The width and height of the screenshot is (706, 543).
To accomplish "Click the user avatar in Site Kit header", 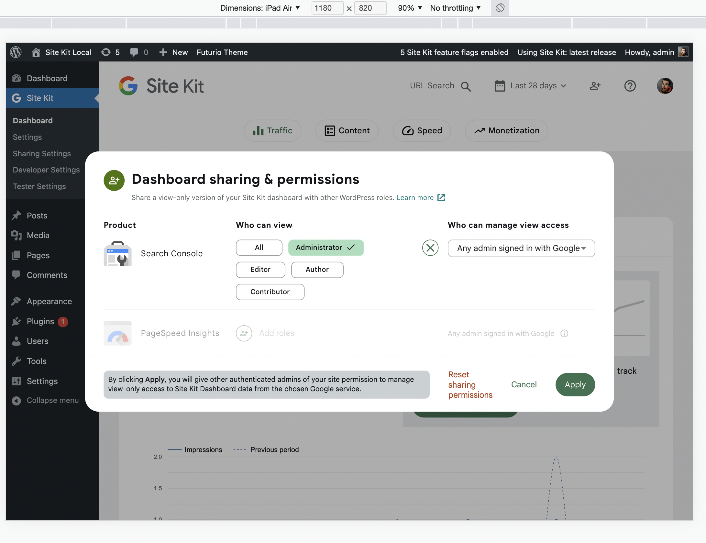I will coord(665,86).
